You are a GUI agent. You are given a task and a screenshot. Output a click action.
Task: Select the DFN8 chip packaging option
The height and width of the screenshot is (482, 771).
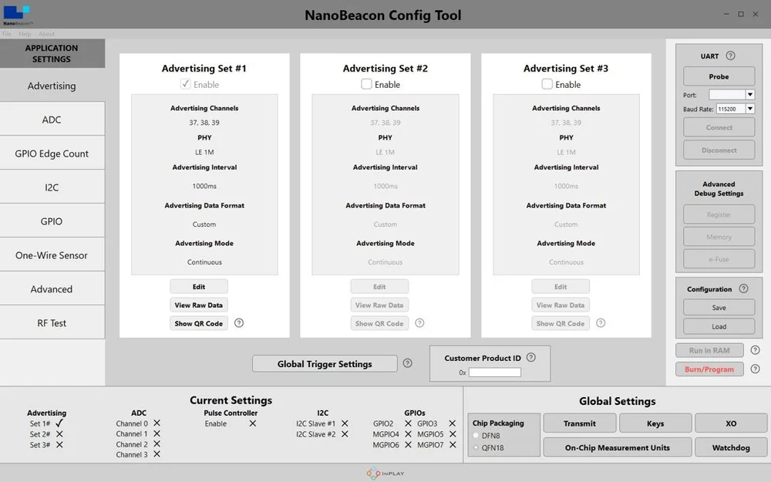[x=476, y=436]
